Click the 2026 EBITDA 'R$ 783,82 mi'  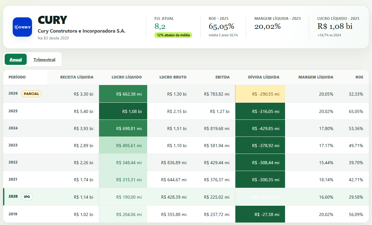(x=217, y=94)
